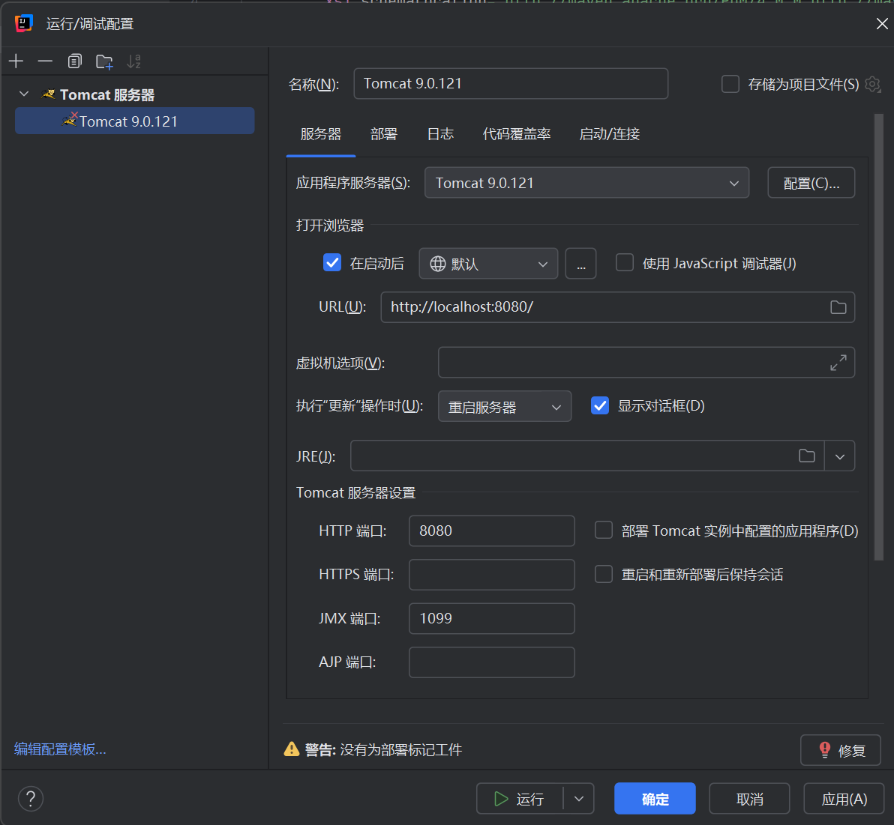The width and height of the screenshot is (894, 825).
Task: Open settings gear next to store-as-project-file
Action: click(872, 85)
